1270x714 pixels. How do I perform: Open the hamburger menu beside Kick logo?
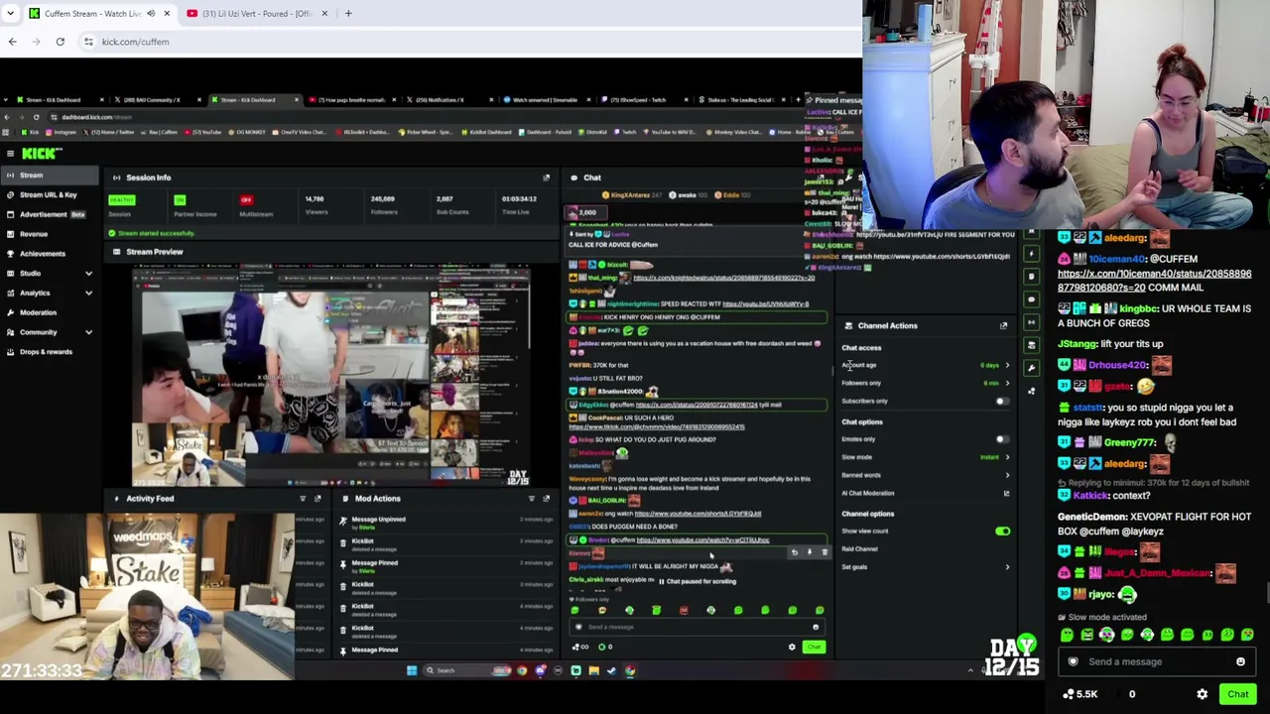pyautogui.click(x=10, y=154)
